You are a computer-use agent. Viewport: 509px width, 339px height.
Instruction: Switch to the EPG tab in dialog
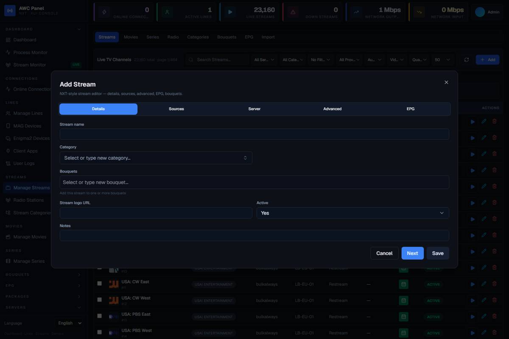click(x=411, y=109)
